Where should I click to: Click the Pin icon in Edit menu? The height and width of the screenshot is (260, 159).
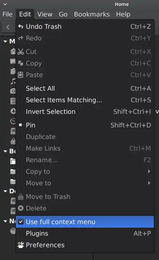point(21,125)
